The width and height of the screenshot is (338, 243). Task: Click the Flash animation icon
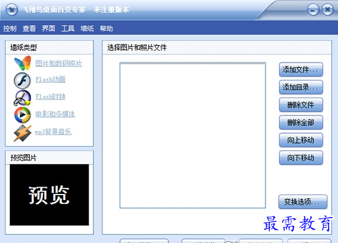(x=22, y=80)
